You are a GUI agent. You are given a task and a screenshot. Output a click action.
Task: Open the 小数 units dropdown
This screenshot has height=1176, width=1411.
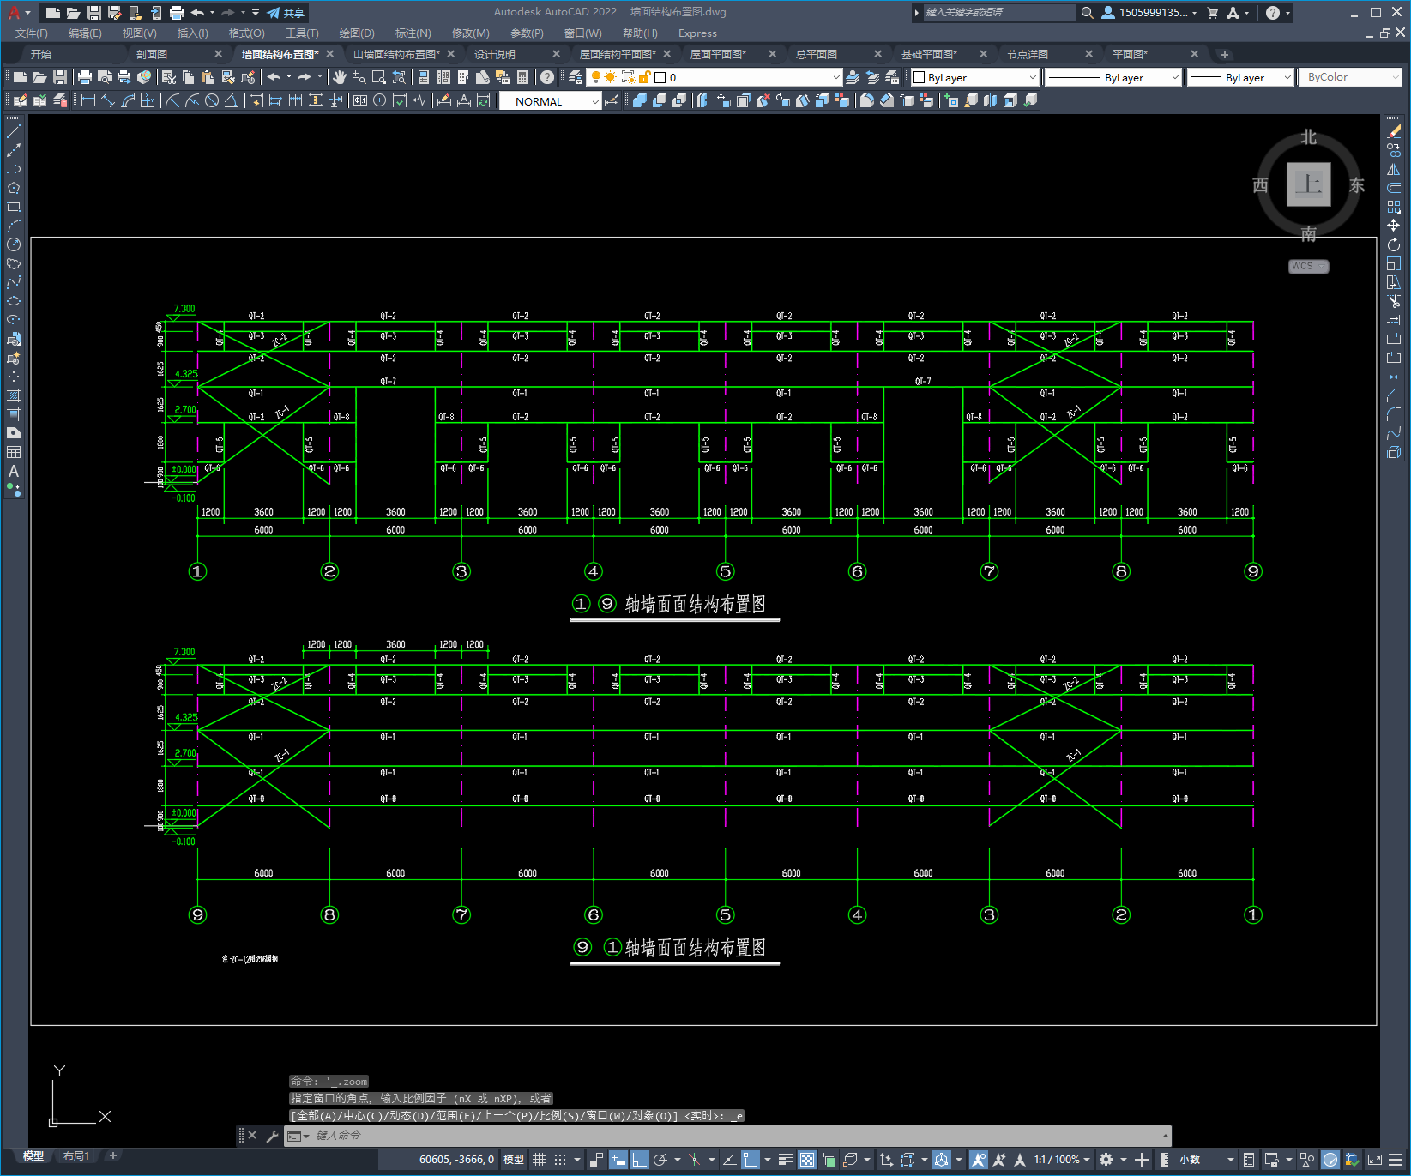point(1206,1160)
